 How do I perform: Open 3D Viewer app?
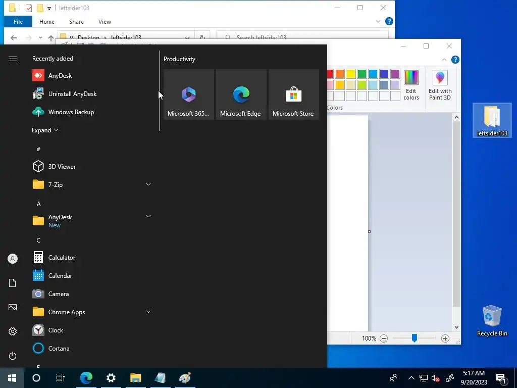(92, 166)
